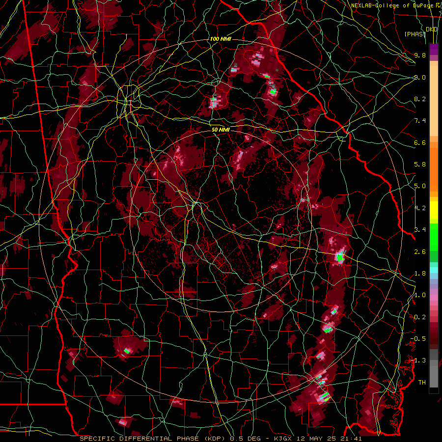The width and height of the screenshot is (442, 442).
Task: Click the 4.2 value on the scale
Action: coord(420,208)
